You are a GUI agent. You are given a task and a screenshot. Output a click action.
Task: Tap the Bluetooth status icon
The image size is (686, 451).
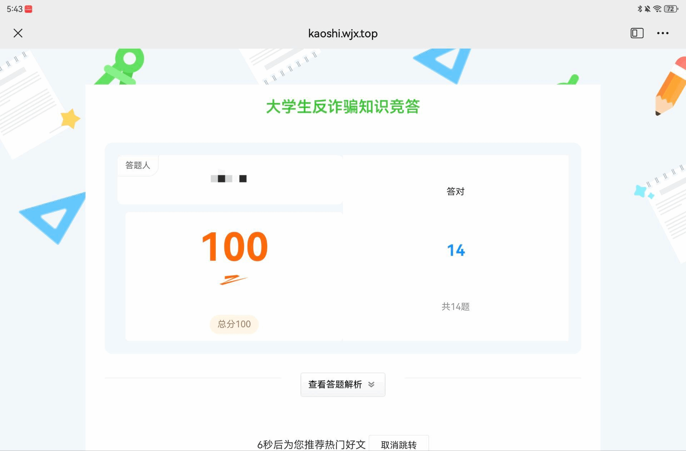coord(640,9)
